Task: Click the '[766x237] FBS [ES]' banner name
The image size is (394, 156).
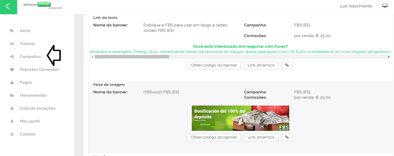Action: pyautogui.click(x=161, y=92)
